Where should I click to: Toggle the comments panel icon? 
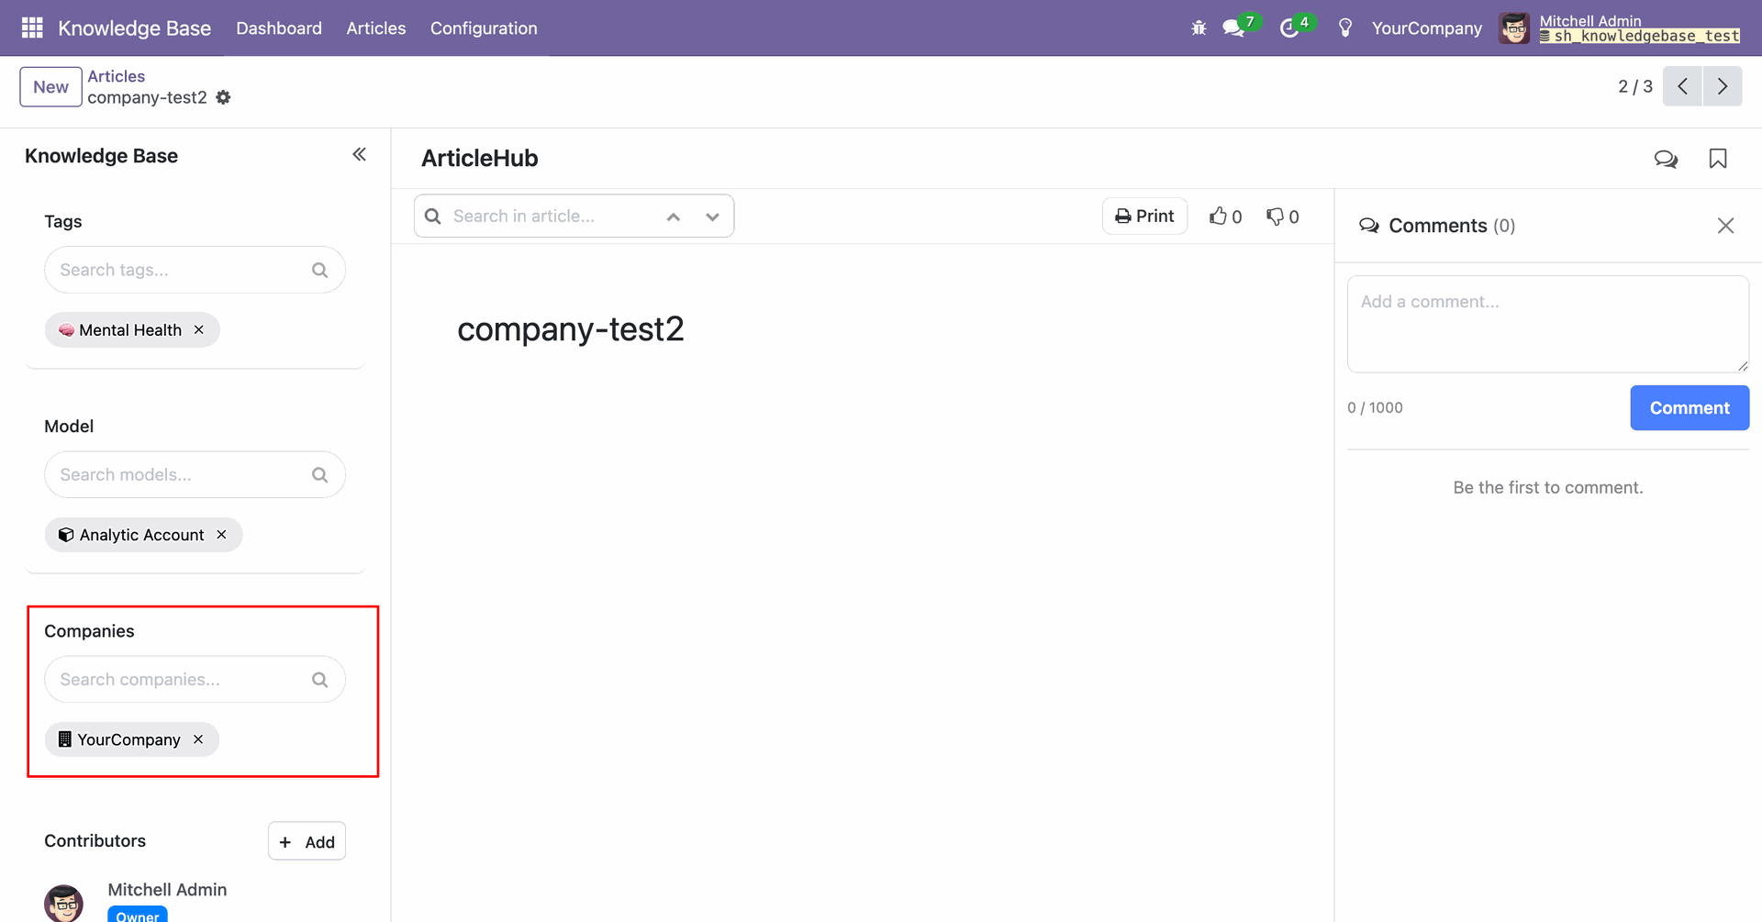coord(1666,159)
